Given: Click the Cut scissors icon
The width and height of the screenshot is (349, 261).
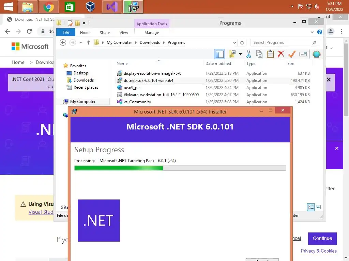Looking at the screenshot, I should tap(248, 54).
